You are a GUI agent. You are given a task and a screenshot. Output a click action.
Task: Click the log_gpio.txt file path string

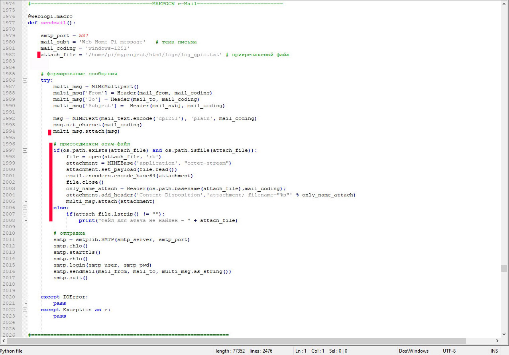coord(154,55)
